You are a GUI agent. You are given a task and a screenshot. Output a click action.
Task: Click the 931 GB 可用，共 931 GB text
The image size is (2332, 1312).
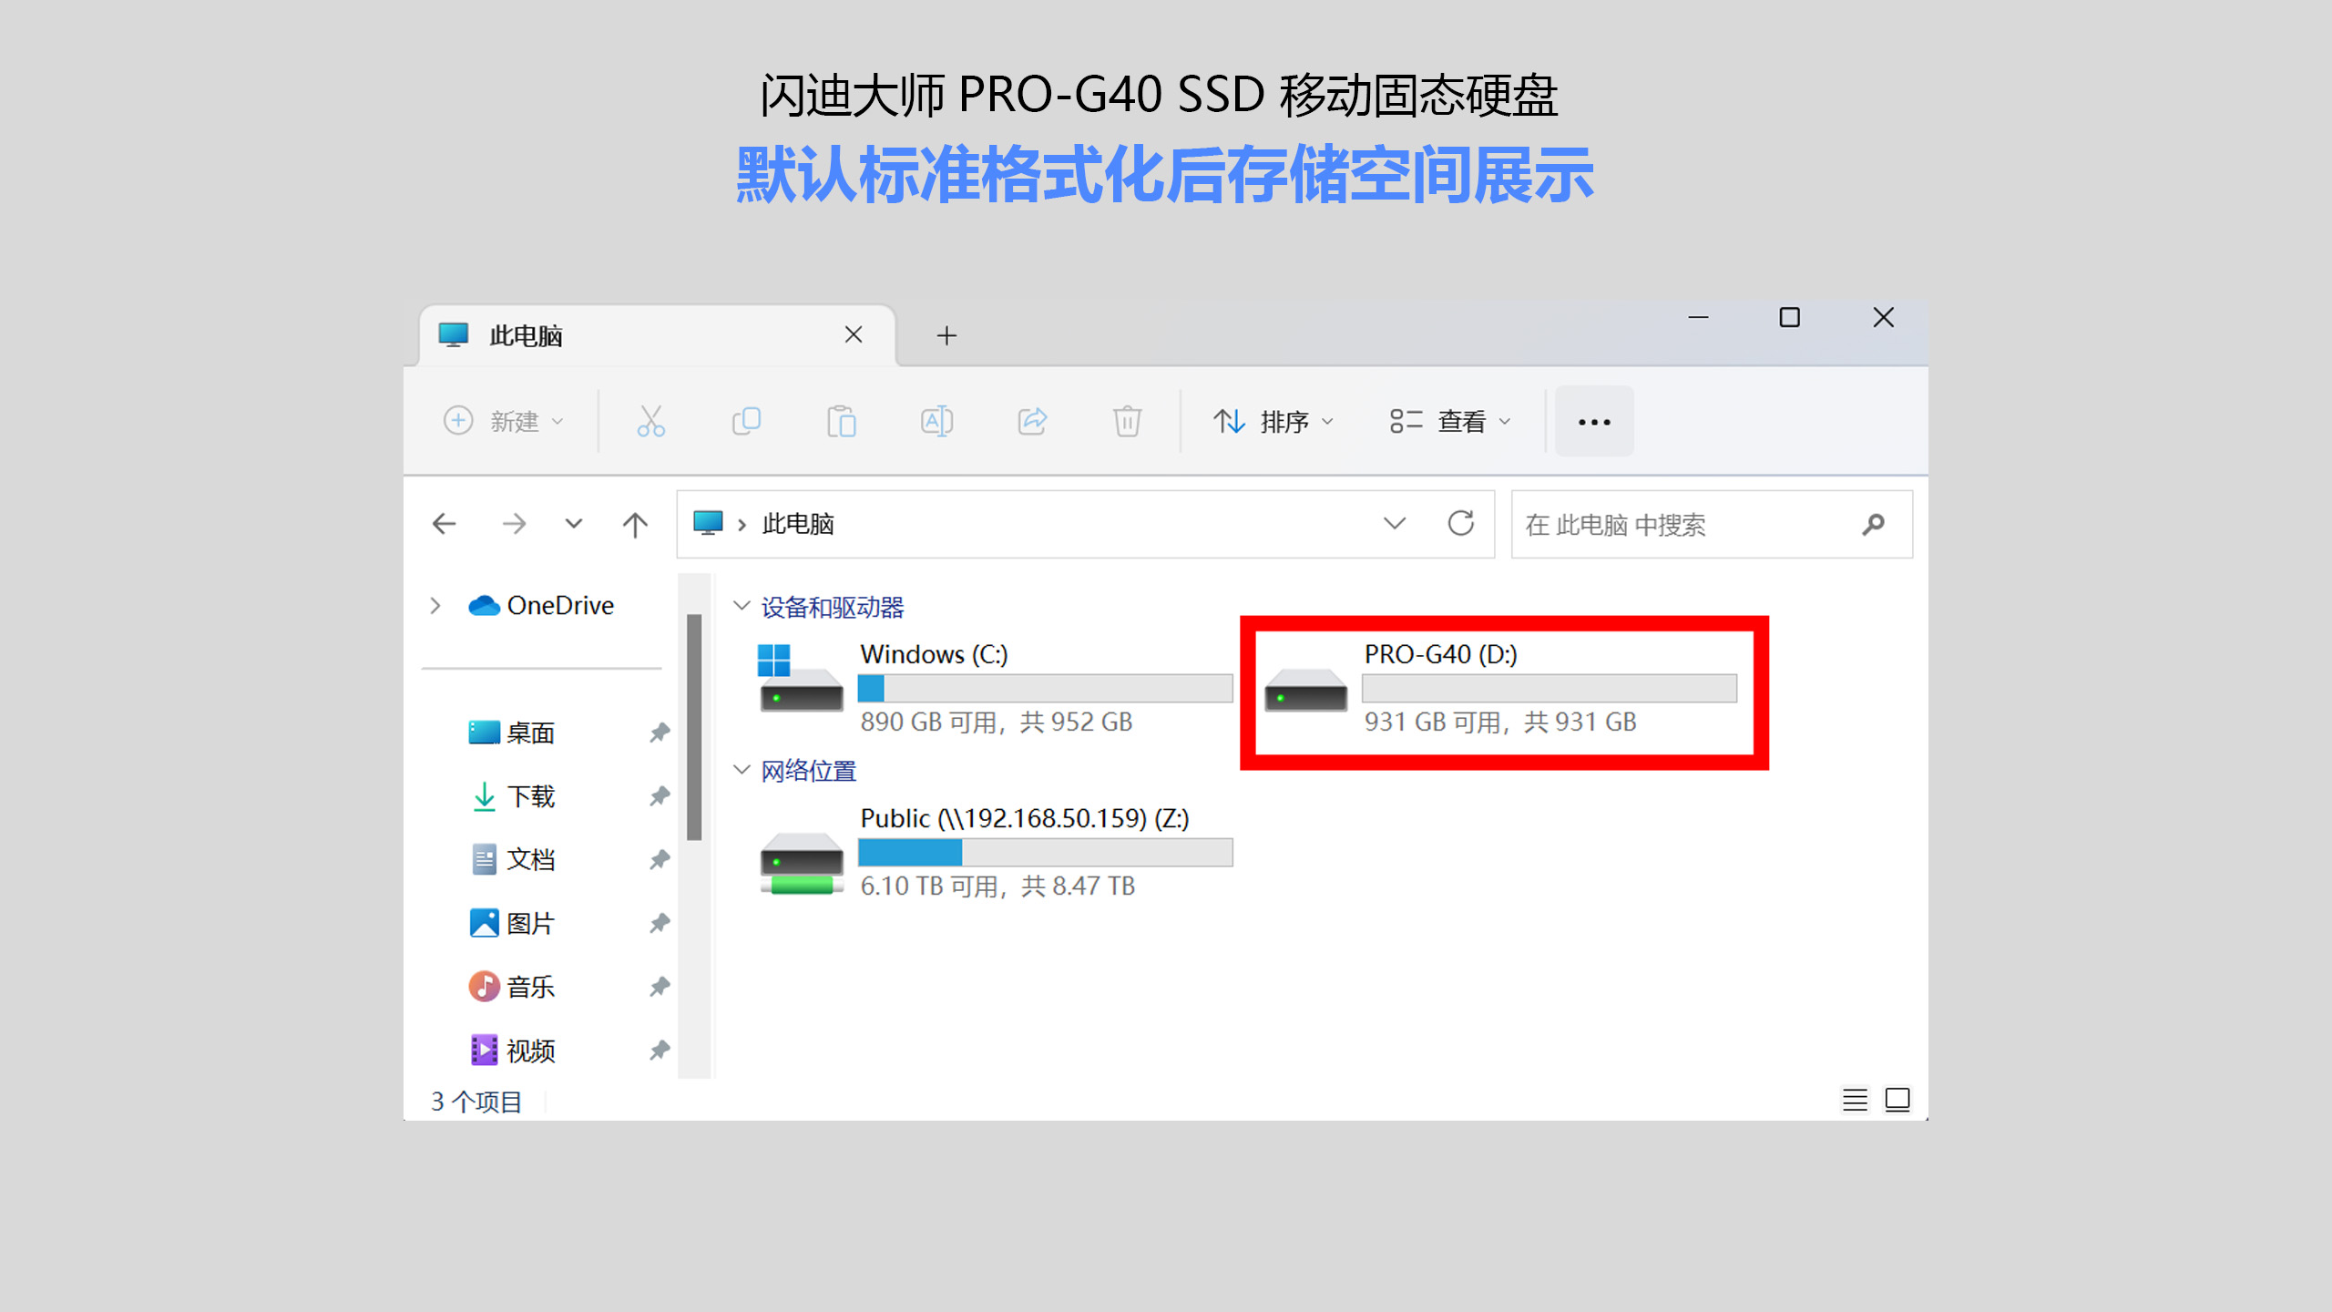tap(1500, 722)
